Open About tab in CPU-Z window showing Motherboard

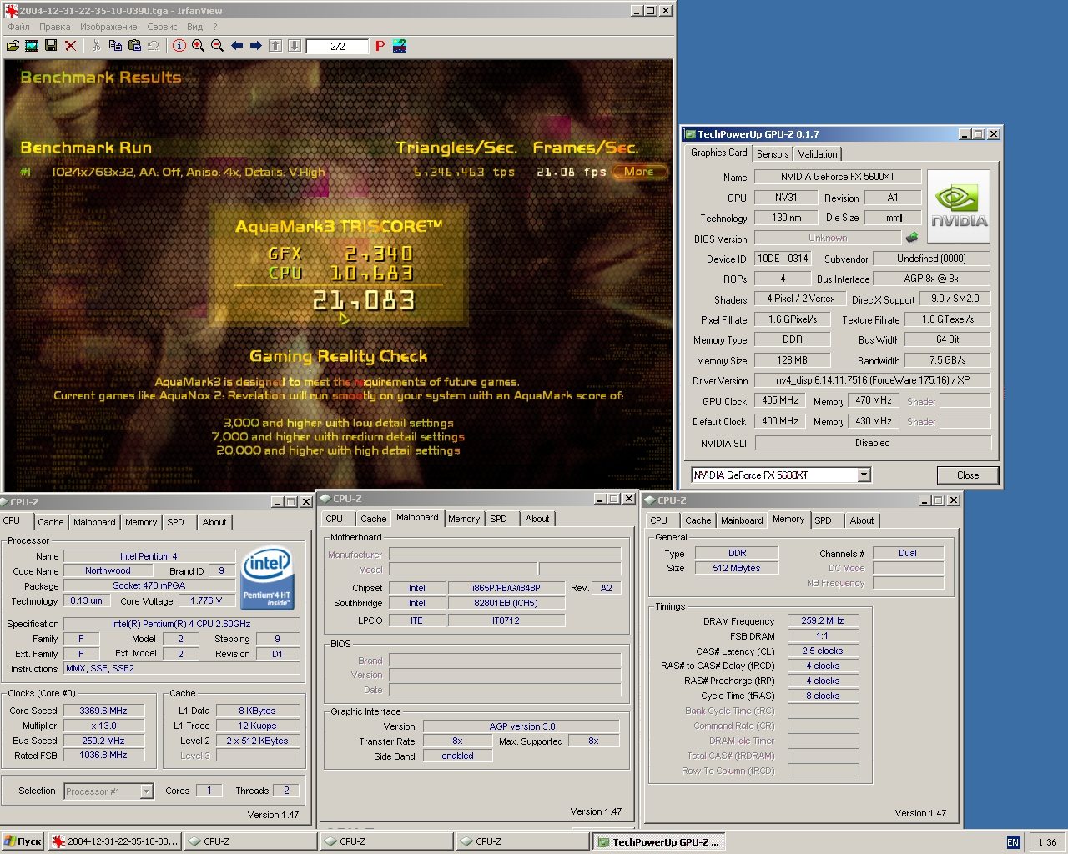537,519
